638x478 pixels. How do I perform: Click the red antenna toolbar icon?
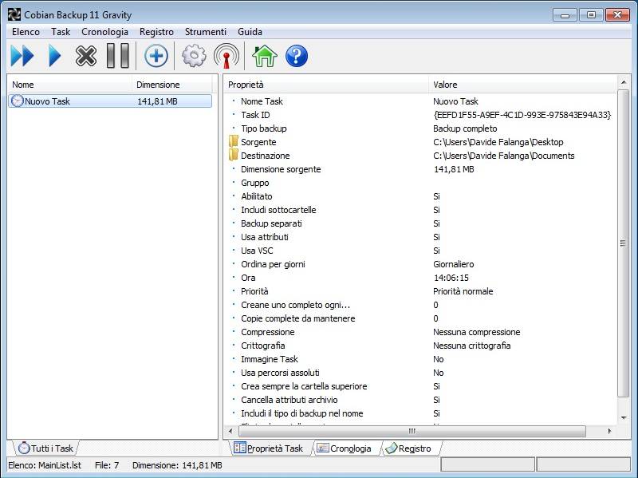(x=226, y=56)
